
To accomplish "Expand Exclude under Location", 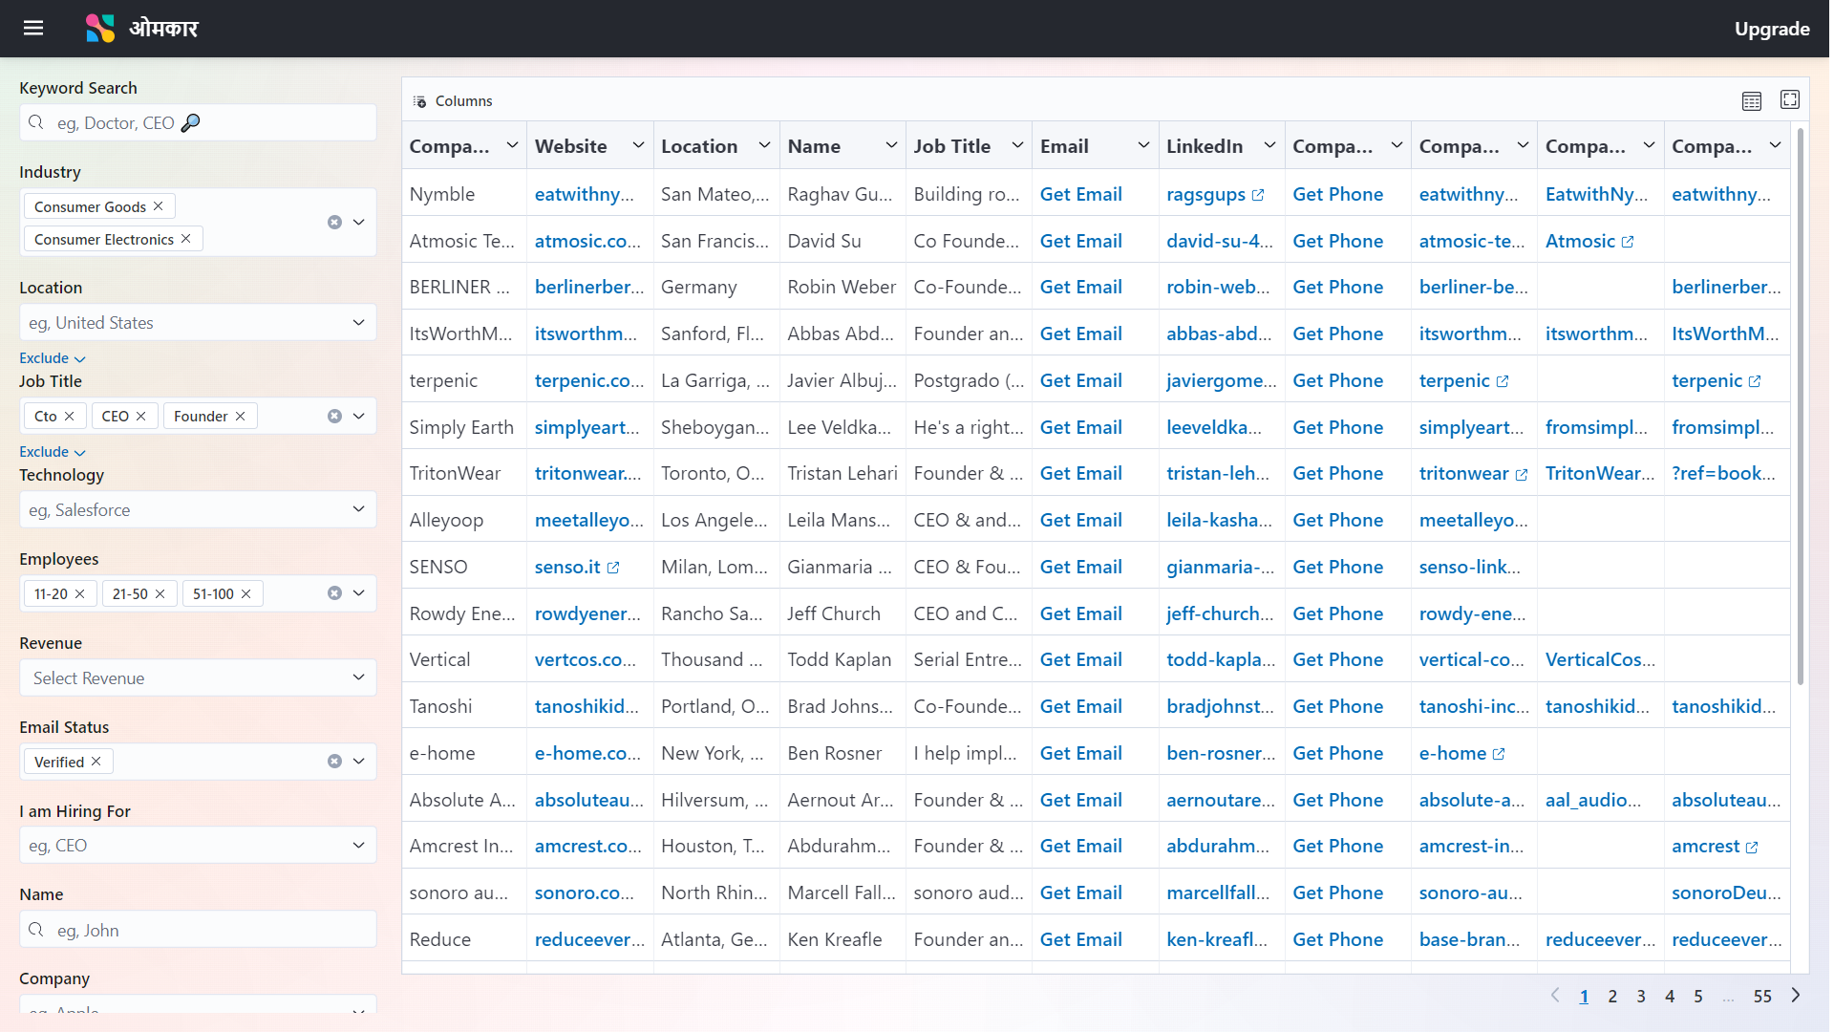I will pos(53,358).
